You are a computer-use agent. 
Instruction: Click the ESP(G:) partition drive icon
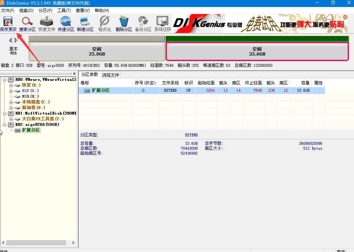point(18,91)
